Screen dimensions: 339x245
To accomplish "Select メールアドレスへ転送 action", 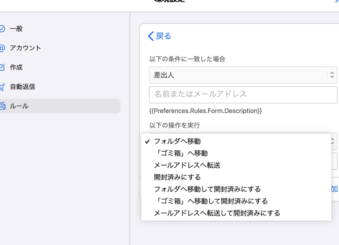I will point(187,166).
